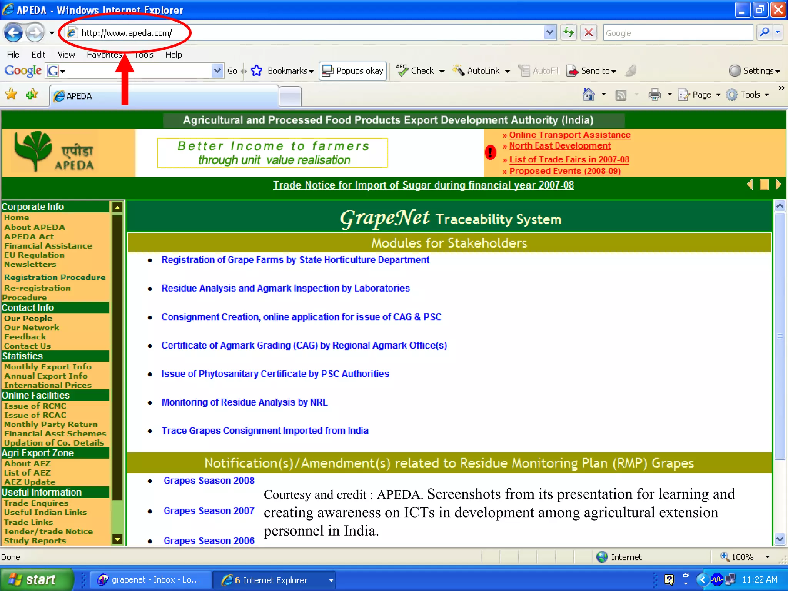Image resolution: width=788 pixels, height=591 pixels.
Task: Open the Edit menu
Action: point(38,55)
